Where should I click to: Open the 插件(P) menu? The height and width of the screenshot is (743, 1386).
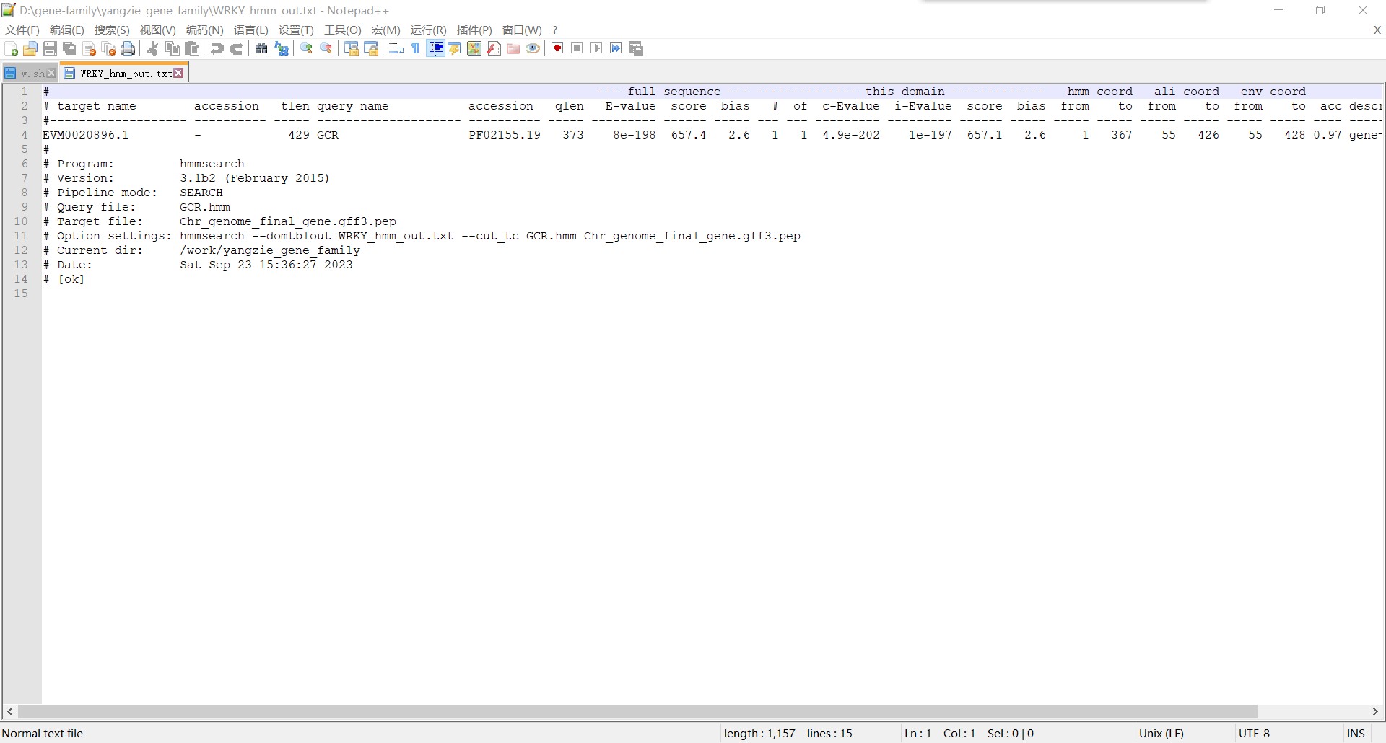tap(474, 30)
